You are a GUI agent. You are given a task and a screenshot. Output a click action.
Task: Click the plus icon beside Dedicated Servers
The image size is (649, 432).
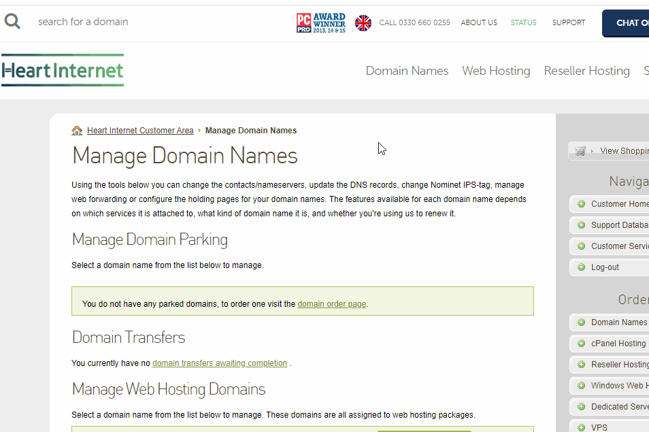pos(581,407)
